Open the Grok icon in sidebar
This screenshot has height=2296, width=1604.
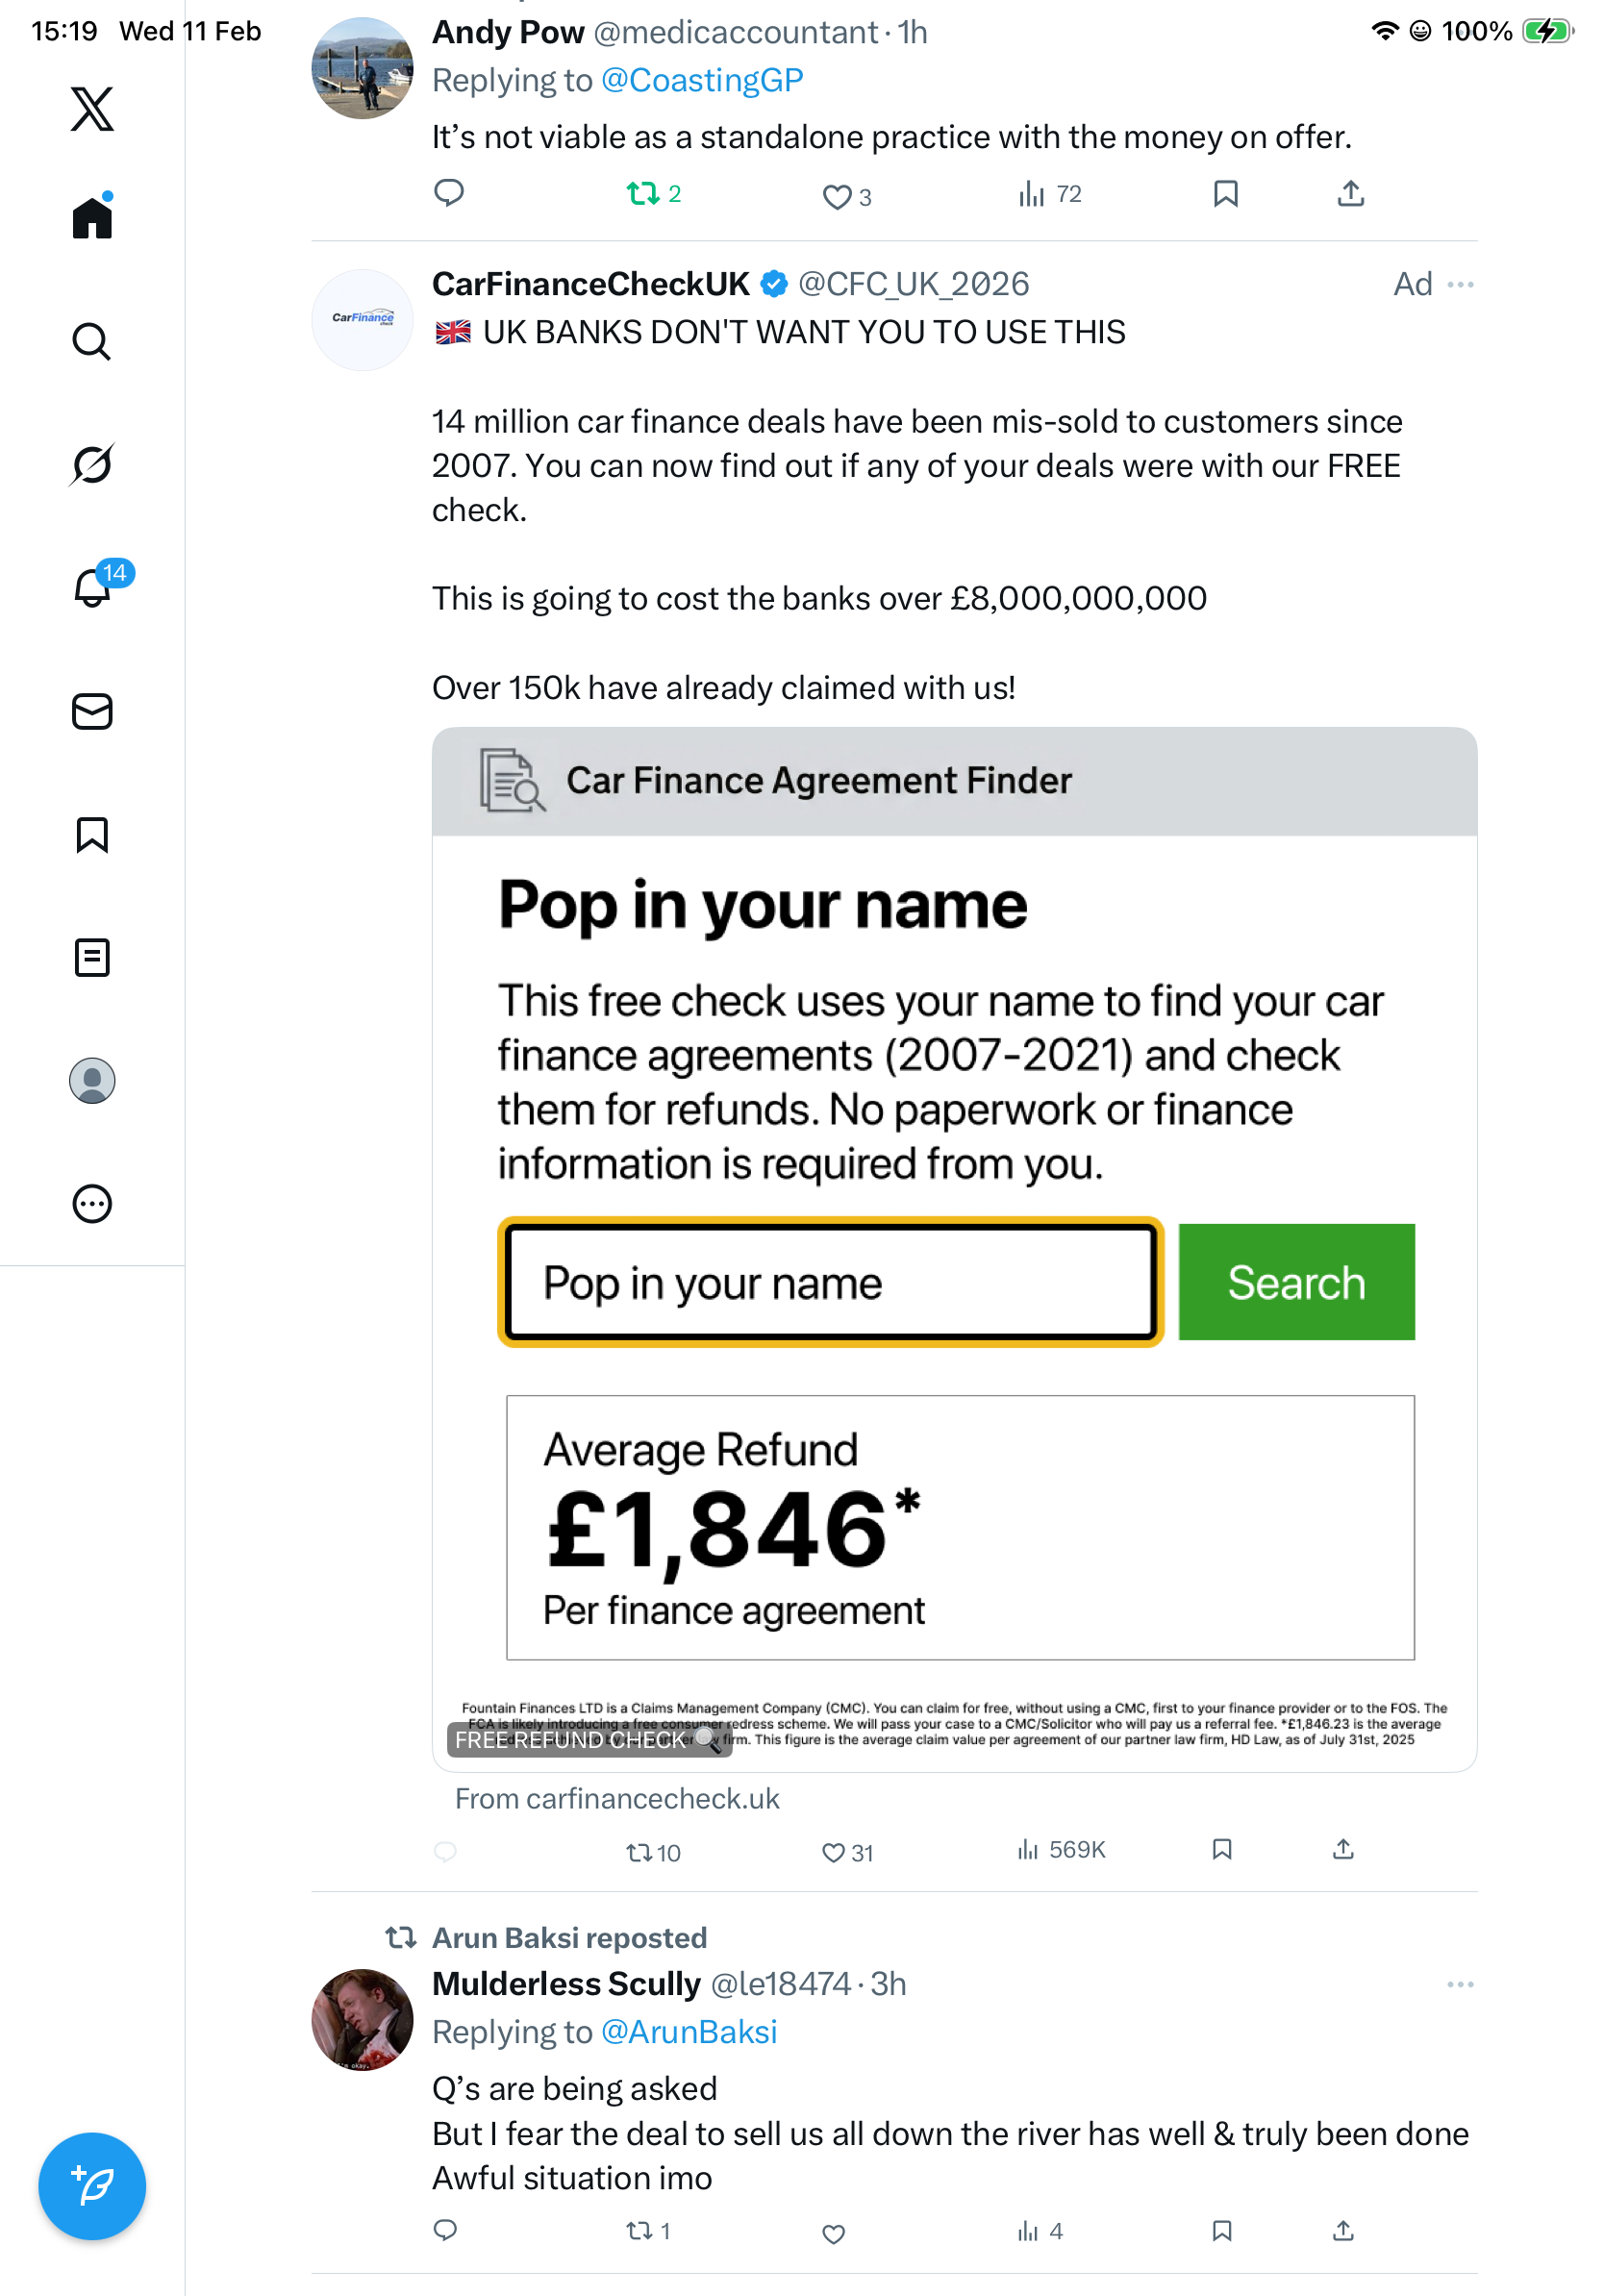(x=92, y=464)
